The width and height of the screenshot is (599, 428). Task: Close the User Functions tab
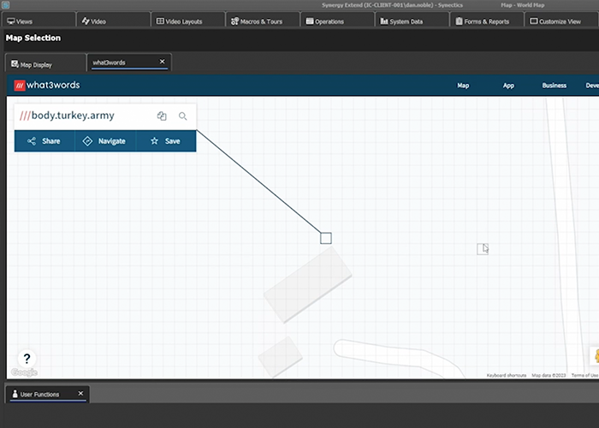80,393
